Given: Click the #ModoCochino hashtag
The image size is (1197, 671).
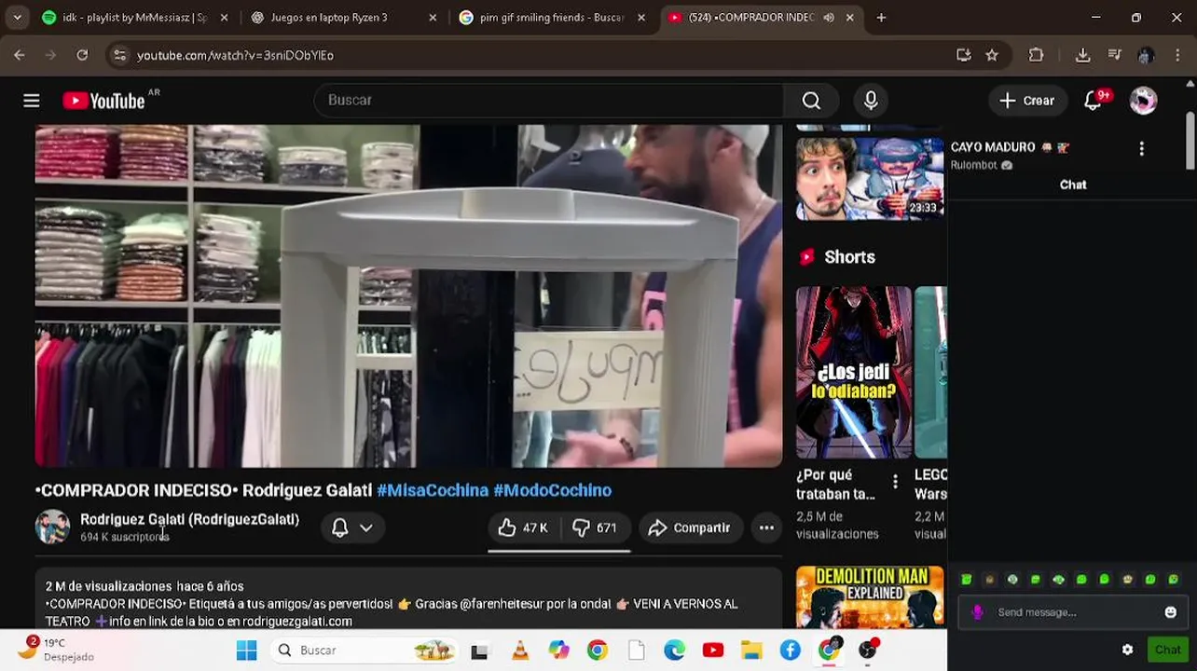Looking at the screenshot, I should point(553,490).
